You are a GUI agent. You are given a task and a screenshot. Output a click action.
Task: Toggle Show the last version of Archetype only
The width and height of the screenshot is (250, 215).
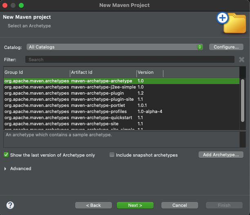(6, 155)
